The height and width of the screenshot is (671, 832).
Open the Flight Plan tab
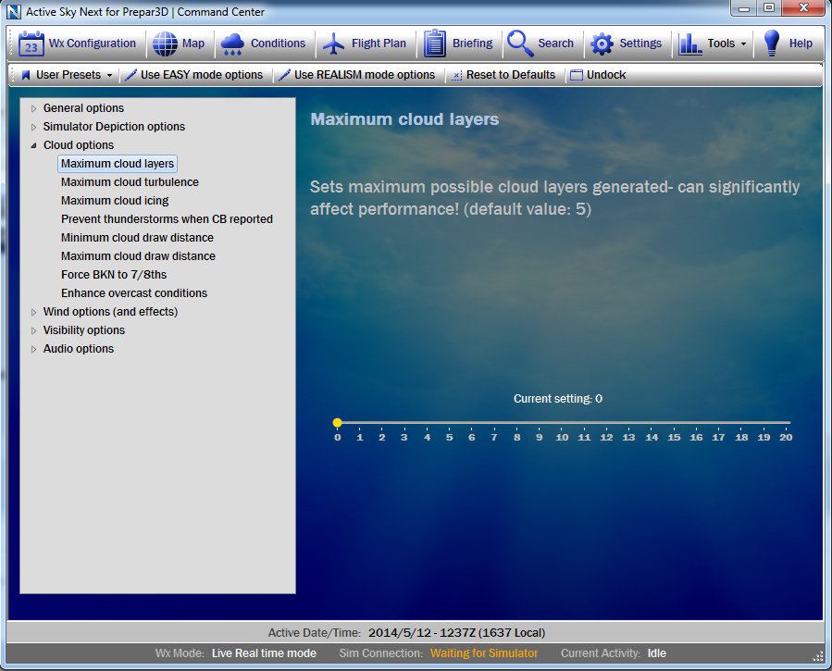click(379, 43)
